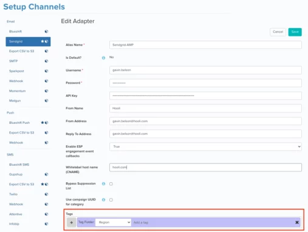Click the Save button

click(295, 32)
